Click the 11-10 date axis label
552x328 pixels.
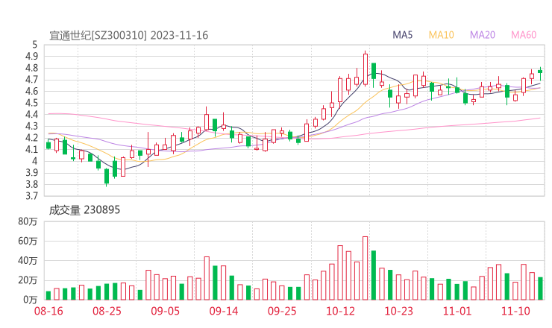point(515,311)
